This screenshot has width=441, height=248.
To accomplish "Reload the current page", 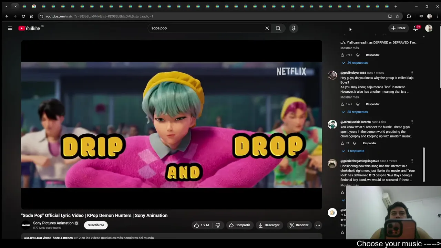I will [x=23, y=16].
